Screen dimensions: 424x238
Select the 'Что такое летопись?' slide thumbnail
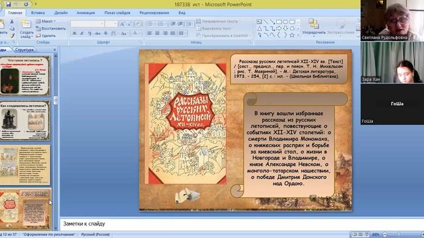[x=25, y=76]
